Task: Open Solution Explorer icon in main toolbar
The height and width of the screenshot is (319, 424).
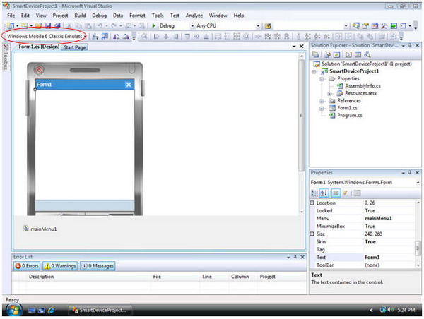Action: pos(356,26)
